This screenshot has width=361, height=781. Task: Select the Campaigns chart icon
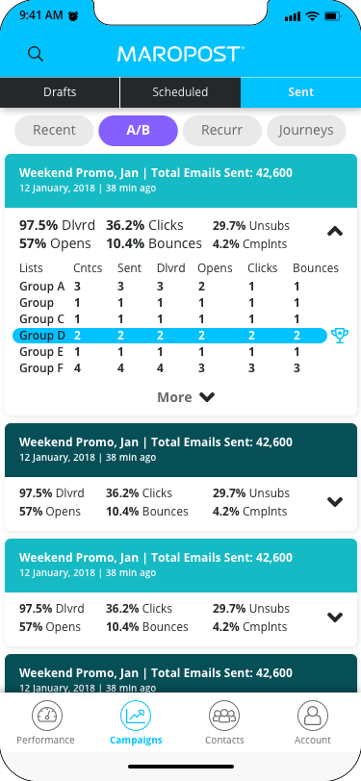[x=136, y=716]
